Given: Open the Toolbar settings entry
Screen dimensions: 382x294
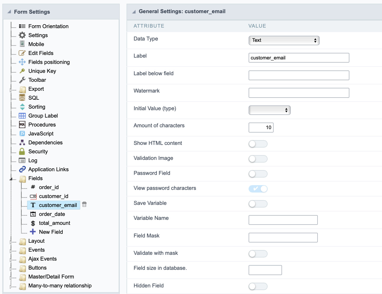Looking at the screenshot, I should [x=37, y=80].
